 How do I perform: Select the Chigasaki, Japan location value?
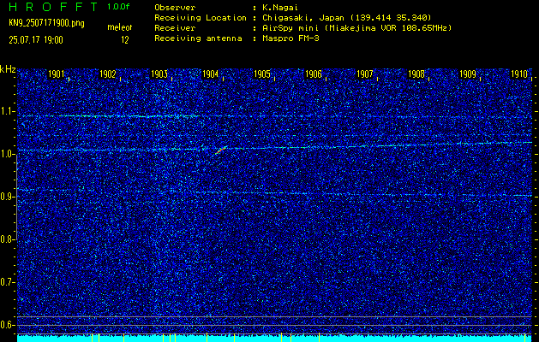pos(347,17)
